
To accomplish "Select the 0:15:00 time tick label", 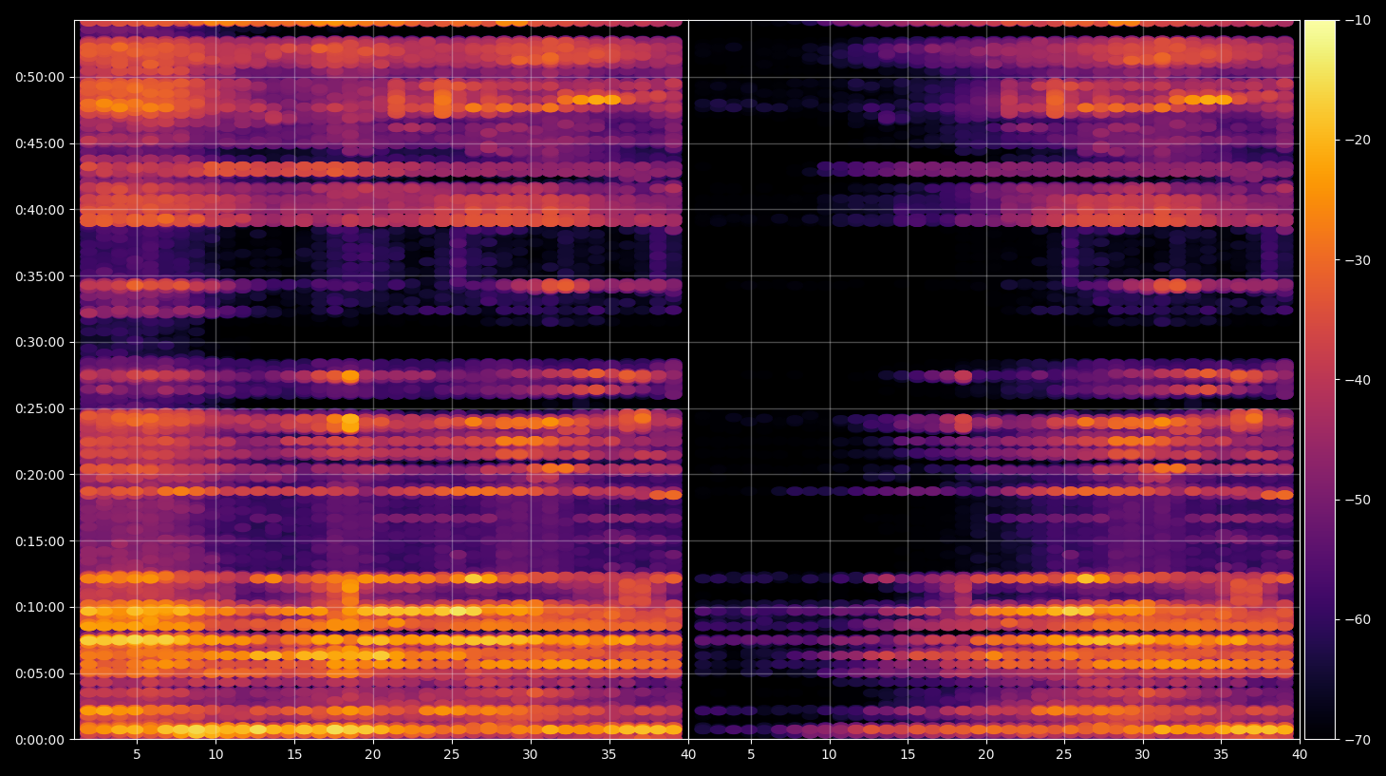I will point(40,541).
